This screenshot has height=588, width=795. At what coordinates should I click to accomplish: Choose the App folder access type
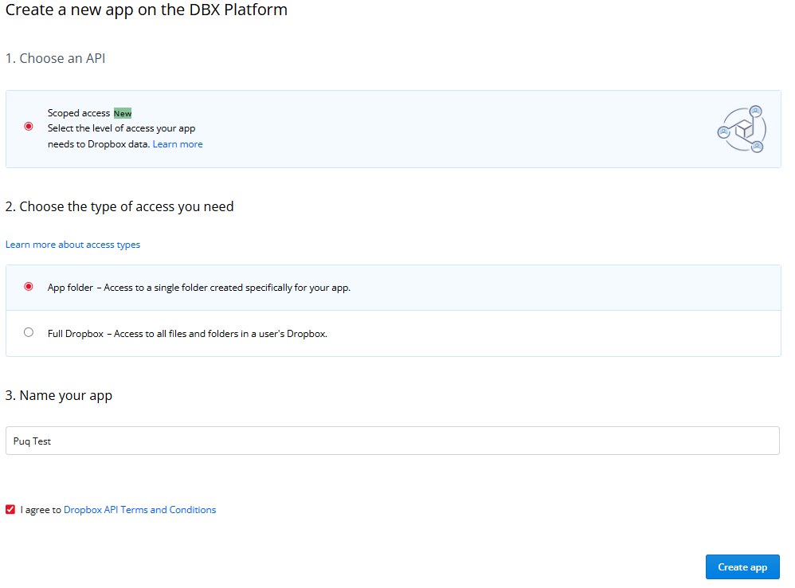[x=29, y=286]
